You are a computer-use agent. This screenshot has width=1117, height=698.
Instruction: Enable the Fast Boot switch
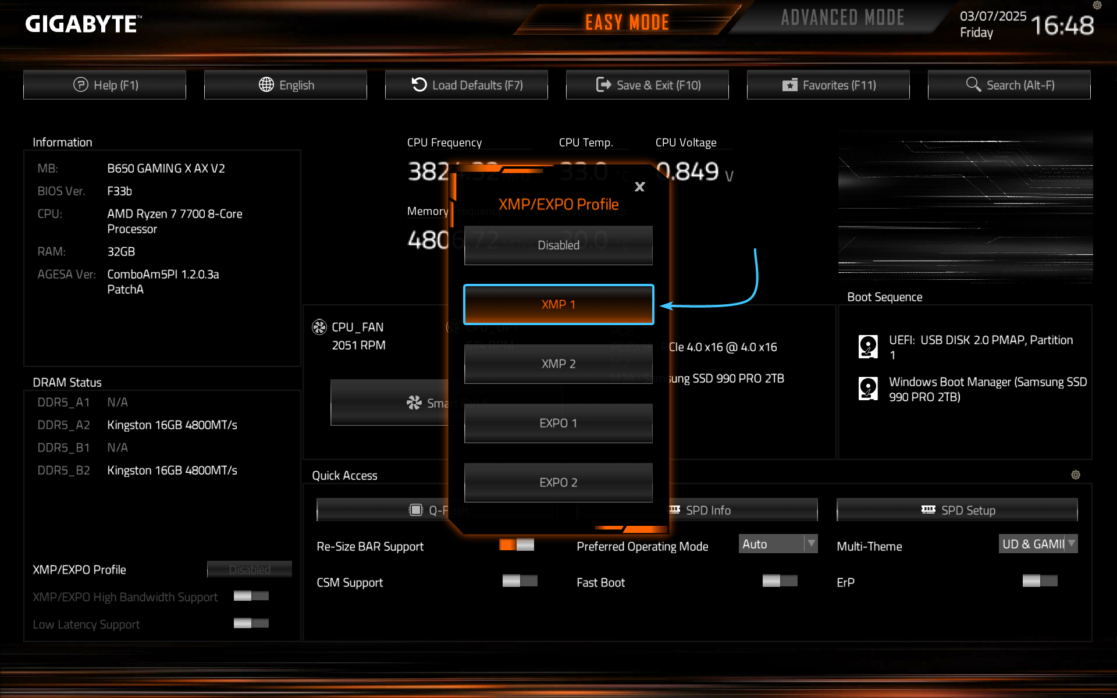point(780,581)
